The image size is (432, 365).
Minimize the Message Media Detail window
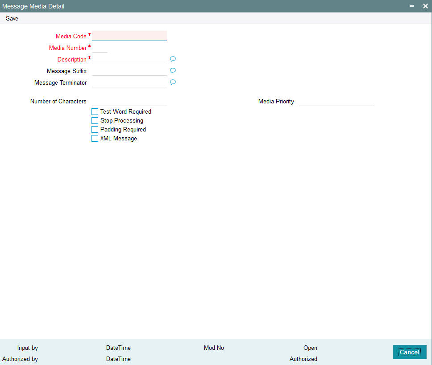point(411,6)
